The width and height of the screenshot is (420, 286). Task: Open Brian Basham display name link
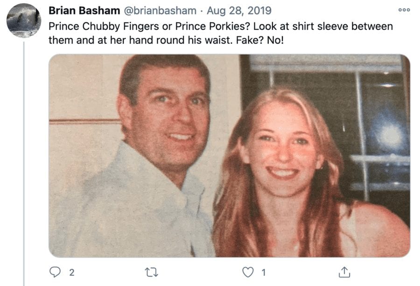84,11
